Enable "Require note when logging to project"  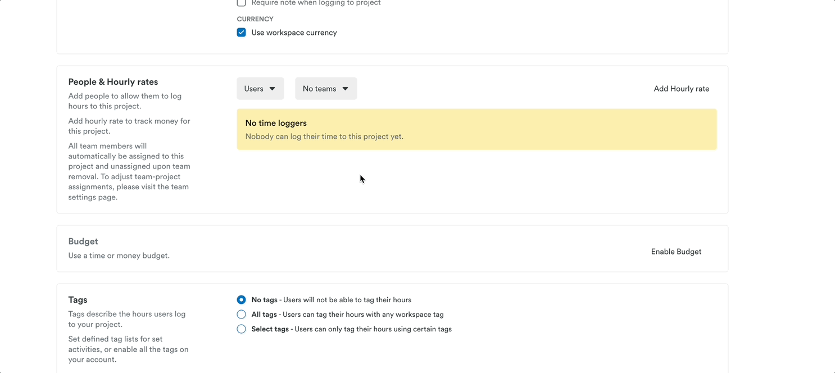point(241,3)
